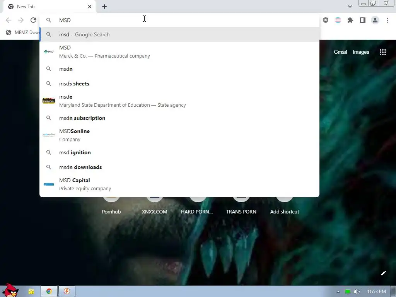The height and width of the screenshot is (297, 396).
Task: Click the green tray status icon
Action: pyautogui.click(x=348, y=292)
